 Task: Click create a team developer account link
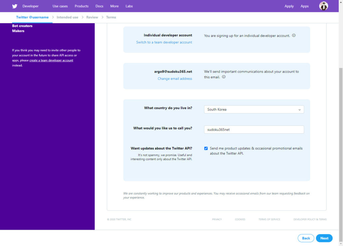[x=51, y=60]
